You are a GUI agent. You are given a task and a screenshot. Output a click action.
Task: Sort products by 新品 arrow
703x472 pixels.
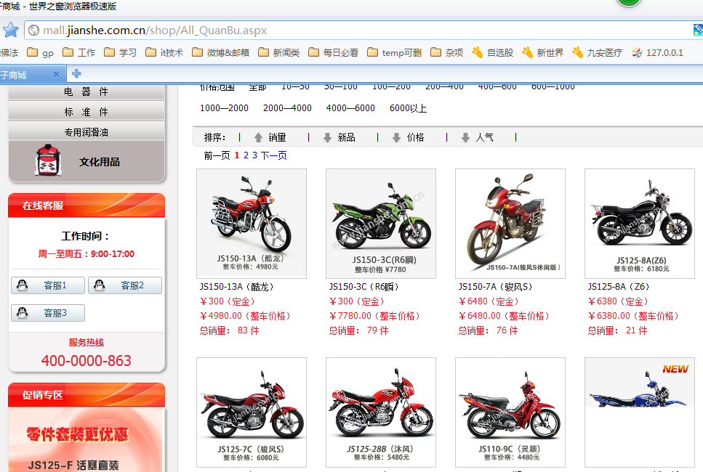click(x=327, y=137)
